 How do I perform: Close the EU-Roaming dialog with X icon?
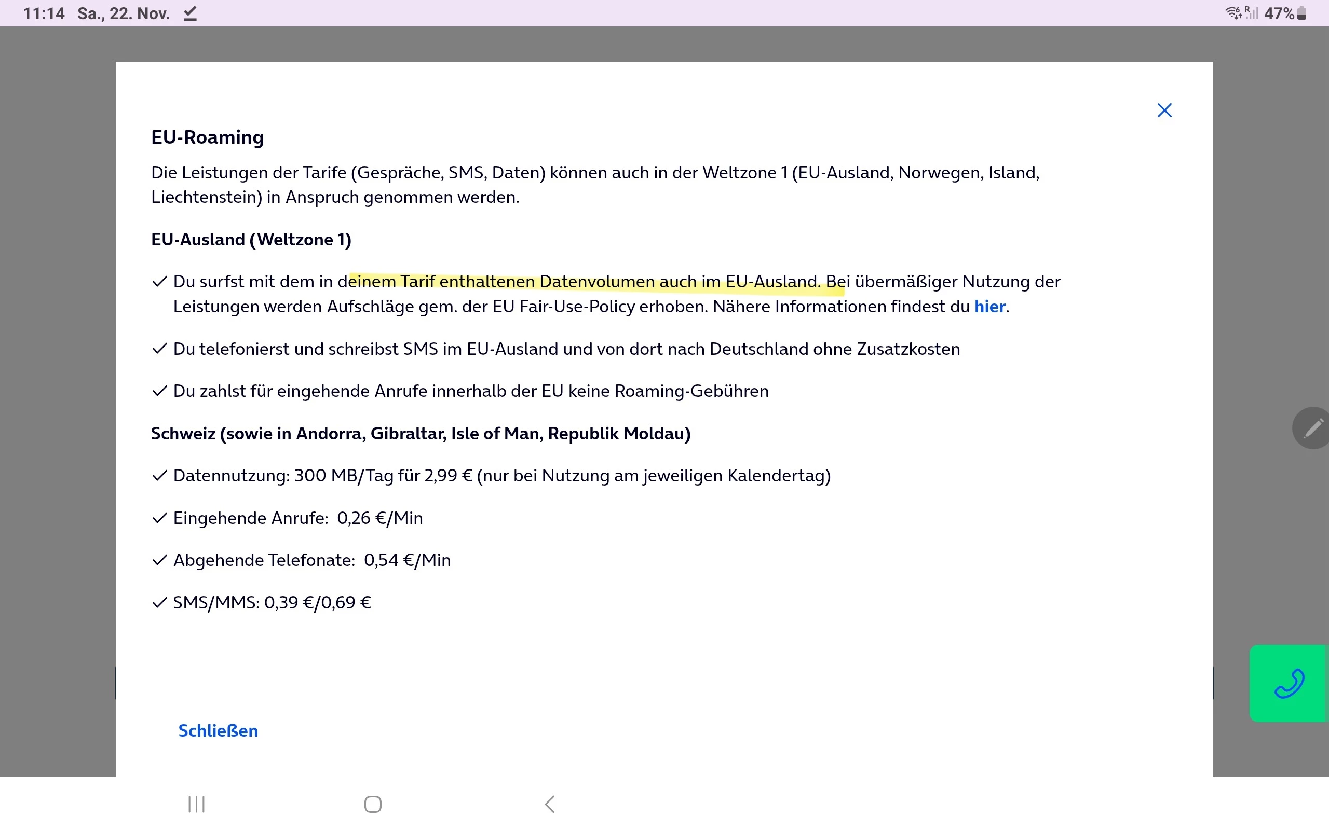(1164, 110)
